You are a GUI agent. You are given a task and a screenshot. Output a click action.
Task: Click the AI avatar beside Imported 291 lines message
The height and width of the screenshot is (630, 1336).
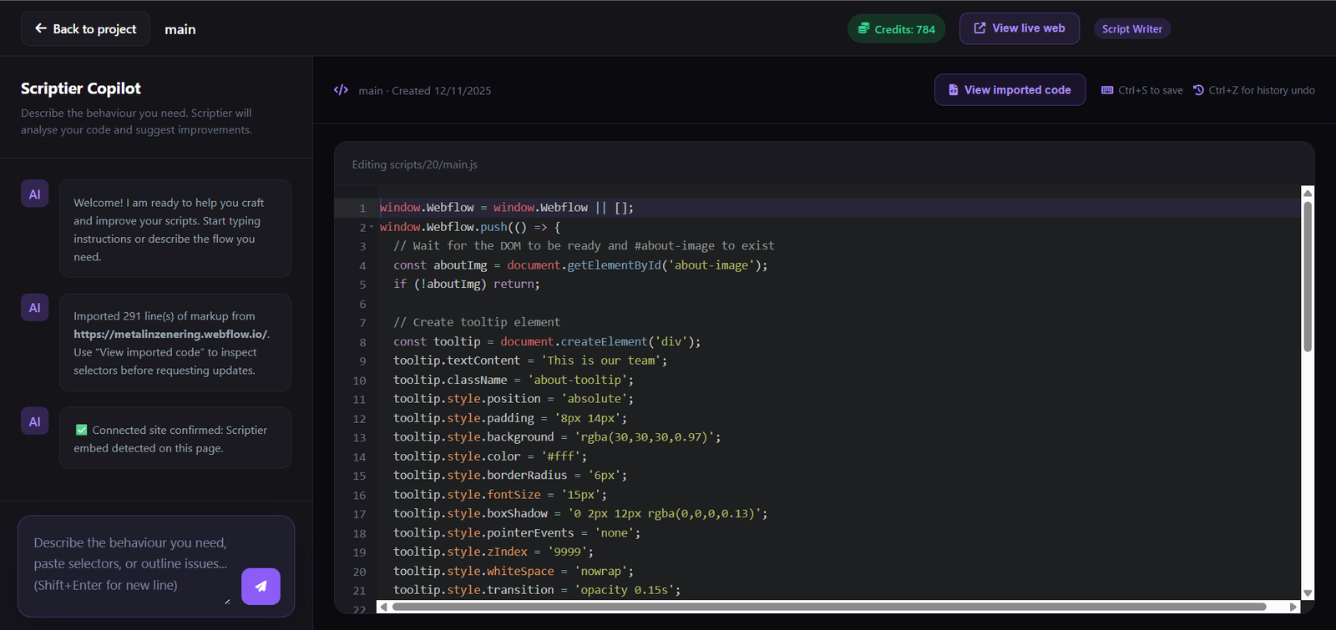tap(34, 308)
